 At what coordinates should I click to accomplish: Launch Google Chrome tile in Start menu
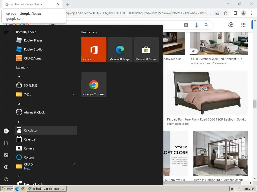(x=94, y=85)
